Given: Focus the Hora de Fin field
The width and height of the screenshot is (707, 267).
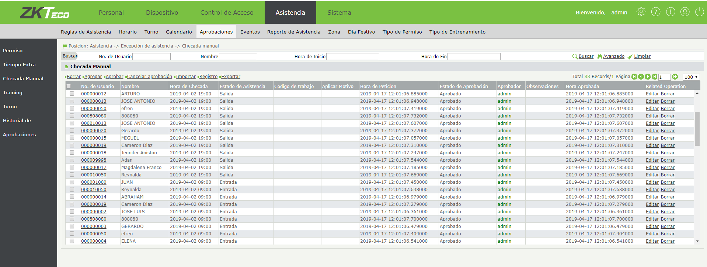Looking at the screenshot, I should click(x=474, y=56).
